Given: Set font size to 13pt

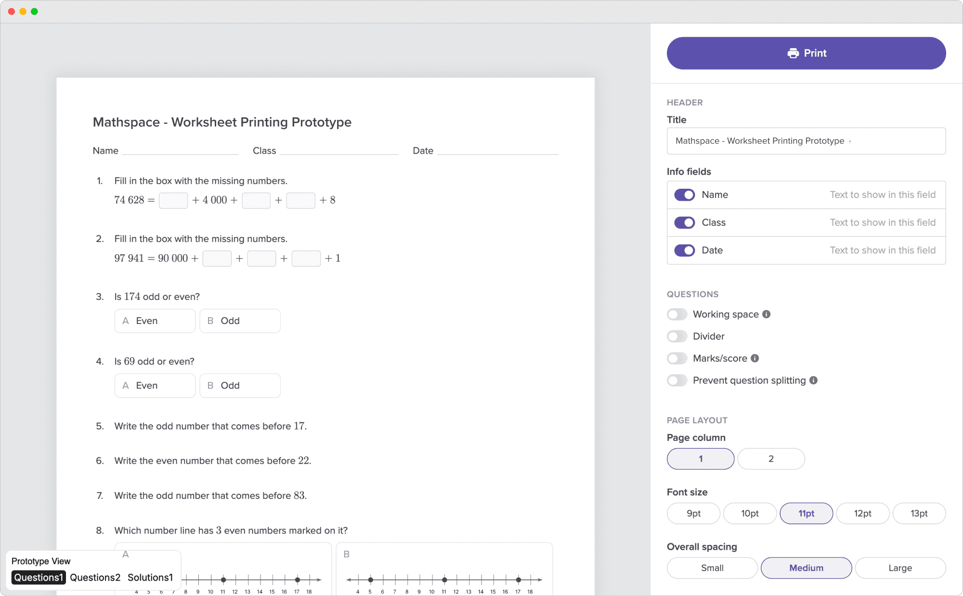Looking at the screenshot, I should pyautogui.click(x=919, y=513).
